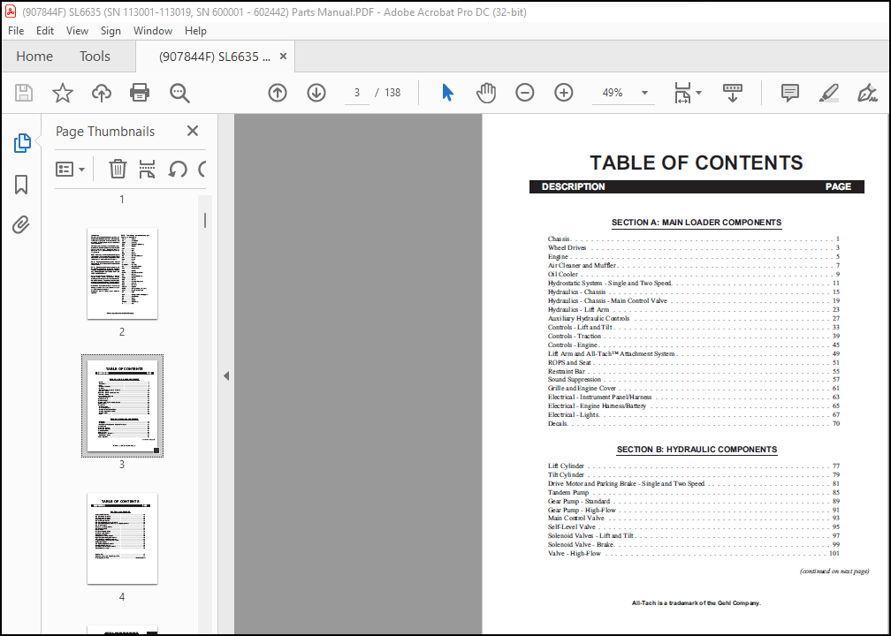Click the 'Chassis' contents entry
Viewport: 891px width, 636px height.
[x=693, y=239]
